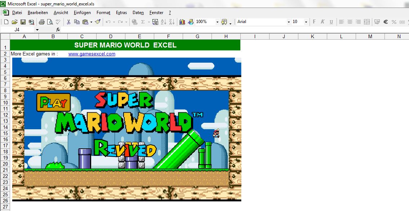The height and width of the screenshot is (211, 409).
Task: Toggle underline formatting with the U button
Action: pos(331,22)
